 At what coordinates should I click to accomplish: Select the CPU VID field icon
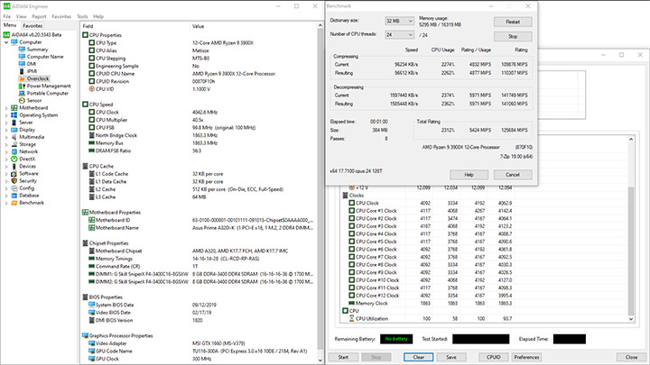pos(91,89)
